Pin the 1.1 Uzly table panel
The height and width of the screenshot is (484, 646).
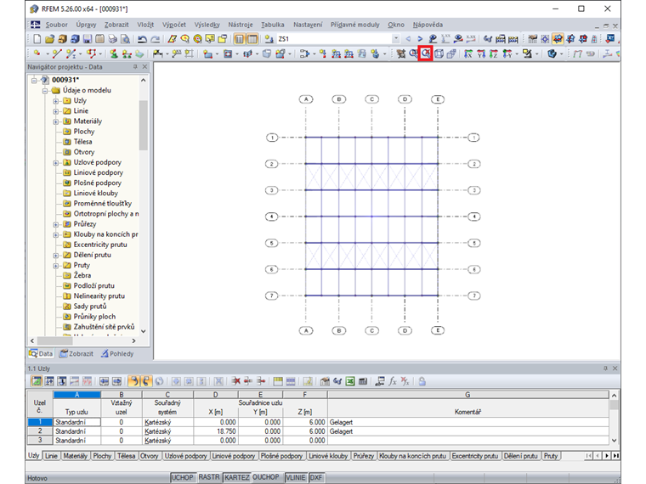605,369
